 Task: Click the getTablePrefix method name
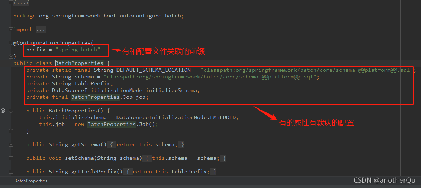(x=94, y=172)
